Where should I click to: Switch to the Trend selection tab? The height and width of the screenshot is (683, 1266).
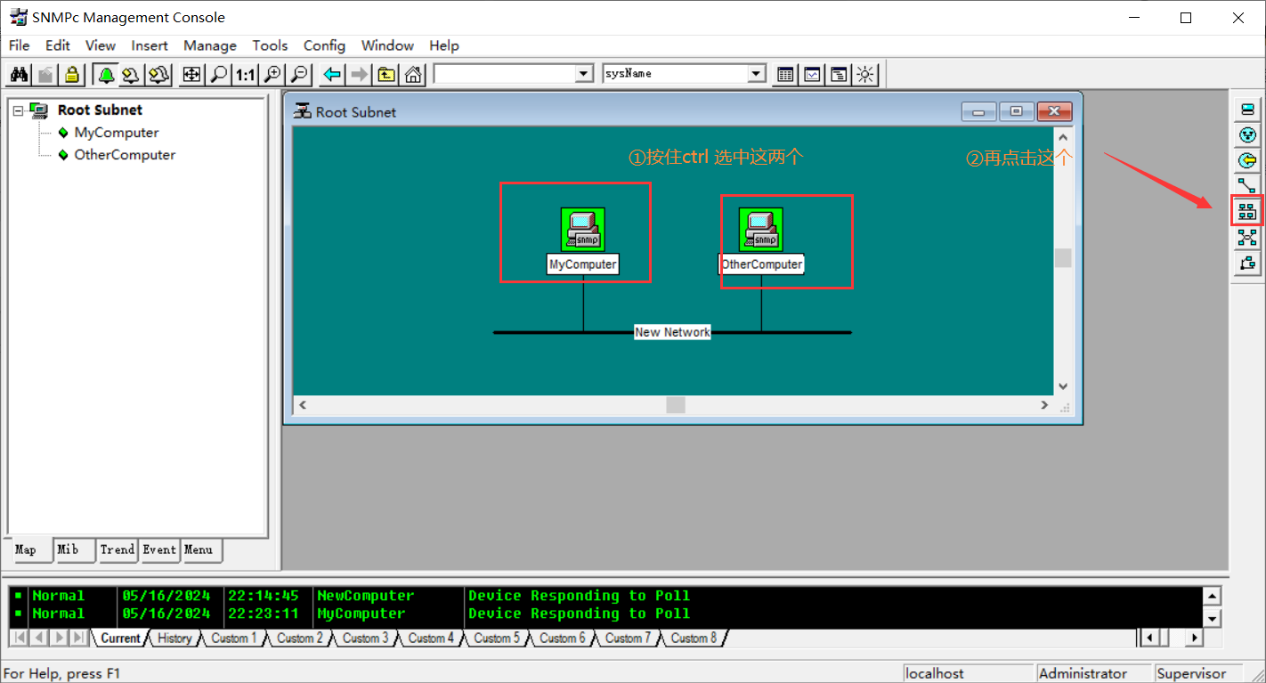pyautogui.click(x=118, y=550)
